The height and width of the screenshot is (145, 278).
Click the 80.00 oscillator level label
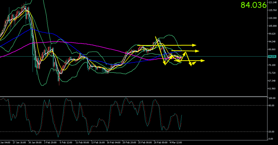[x=271, y=105]
